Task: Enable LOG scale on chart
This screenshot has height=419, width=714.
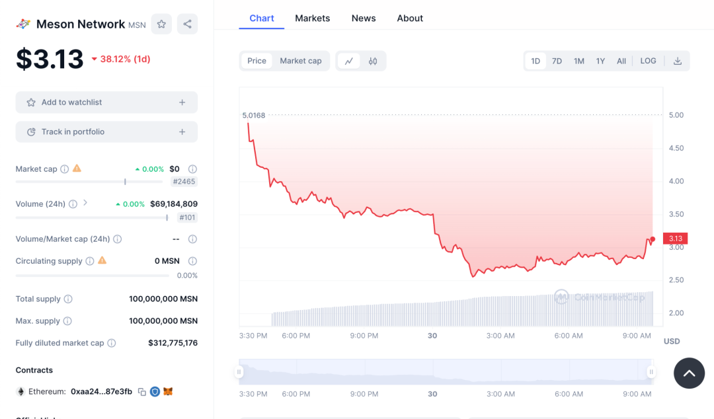Action: [648, 61]
